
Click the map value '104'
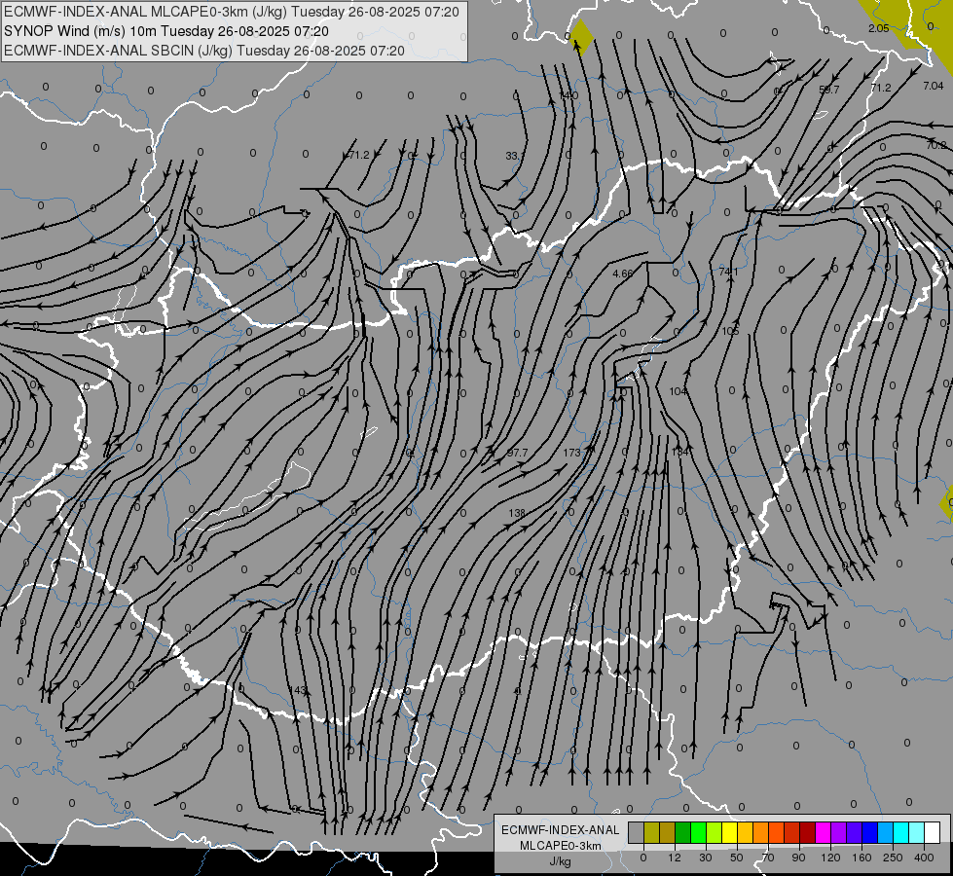[x=678, y=391]
